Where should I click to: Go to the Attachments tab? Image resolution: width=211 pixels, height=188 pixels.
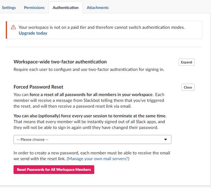coord(98,8)
